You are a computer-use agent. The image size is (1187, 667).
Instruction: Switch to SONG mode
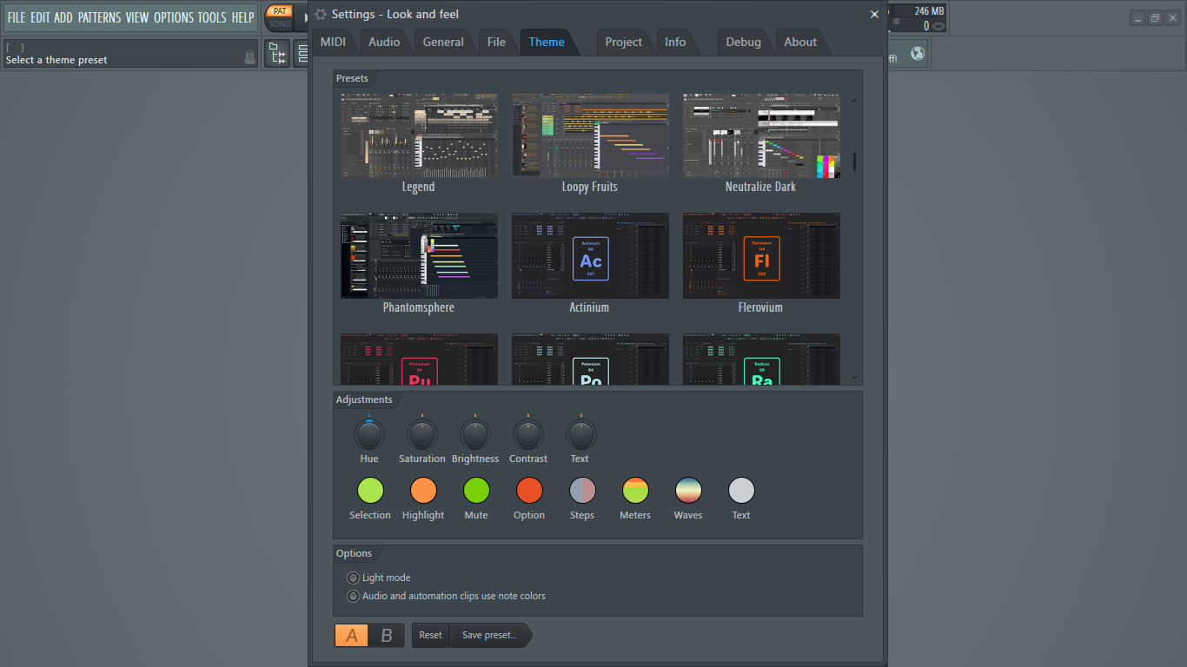click(x=280, y=24)
